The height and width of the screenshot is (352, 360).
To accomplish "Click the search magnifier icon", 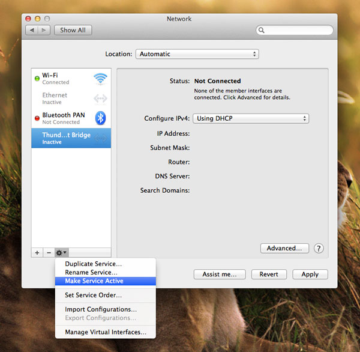I will [261, 30].
